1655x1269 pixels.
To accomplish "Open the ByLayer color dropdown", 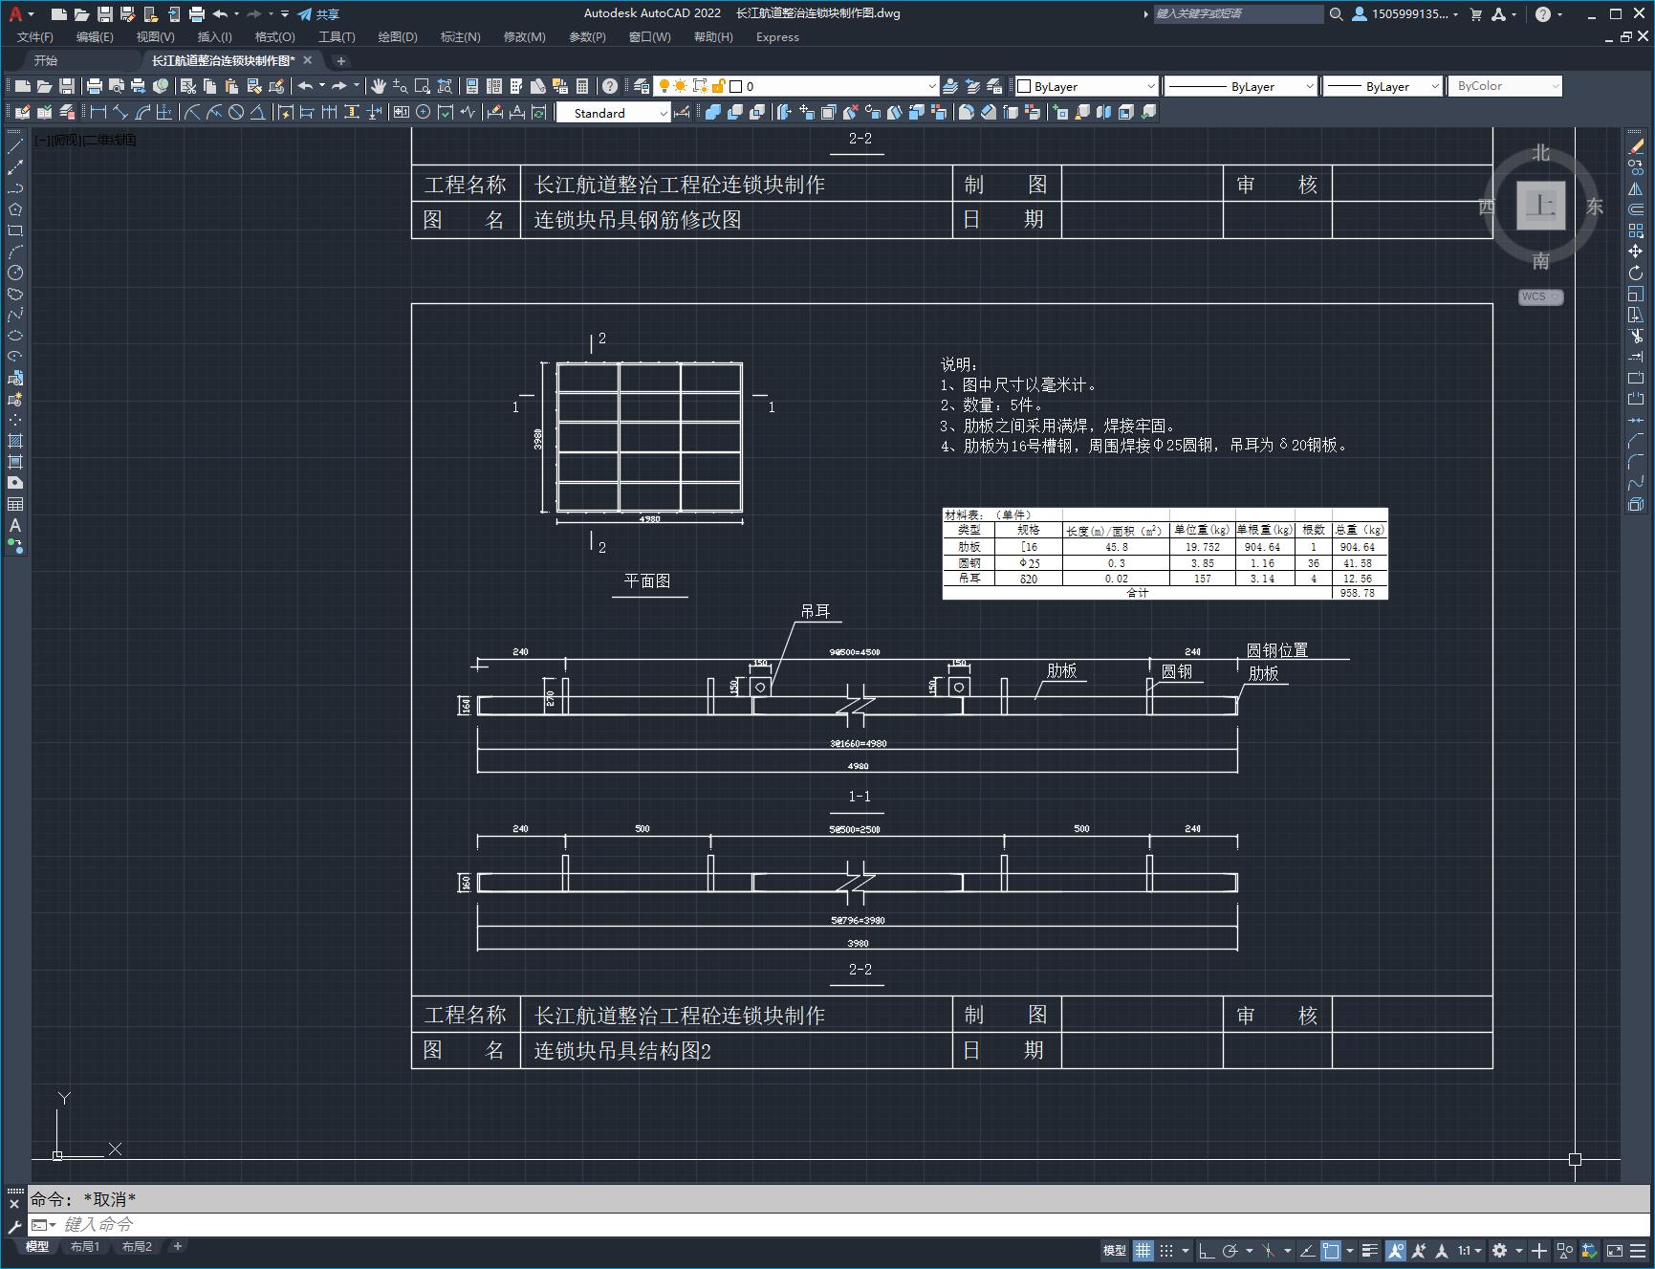I will click(1086, 86).
